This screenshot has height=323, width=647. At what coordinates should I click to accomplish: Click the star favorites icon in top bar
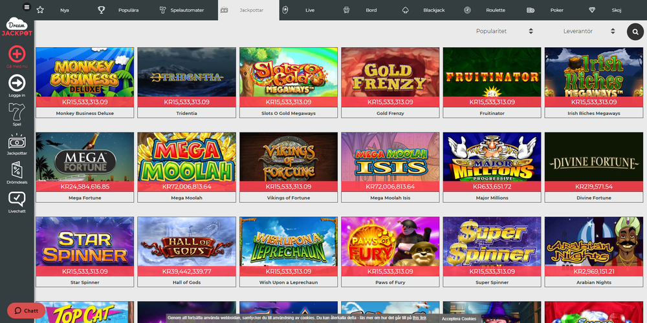click(40, 10)
